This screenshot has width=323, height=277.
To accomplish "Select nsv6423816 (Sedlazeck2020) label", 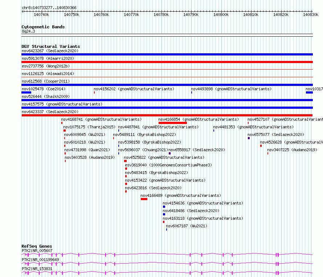I will (x=153, y=188).
